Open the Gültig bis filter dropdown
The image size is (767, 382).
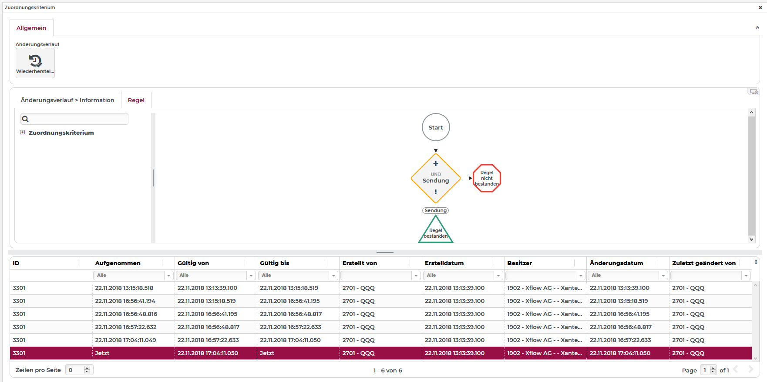tap(333, 276)
